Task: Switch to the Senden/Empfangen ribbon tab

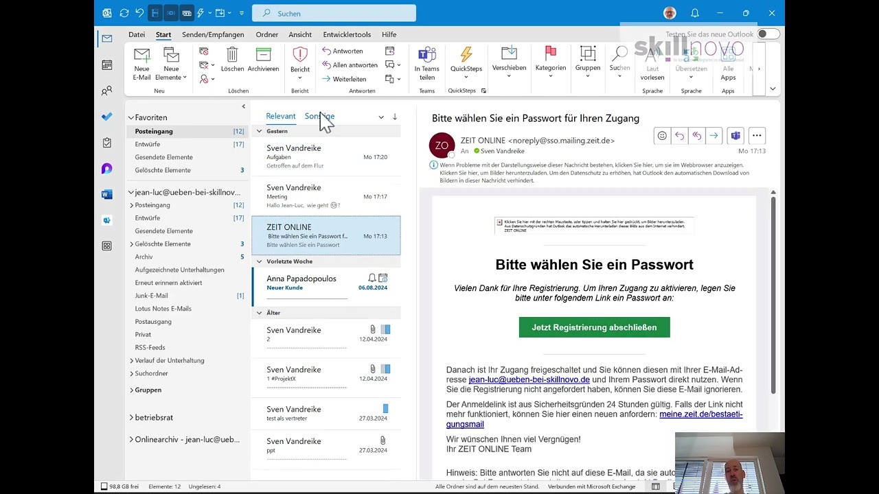Action: point(213,34)
